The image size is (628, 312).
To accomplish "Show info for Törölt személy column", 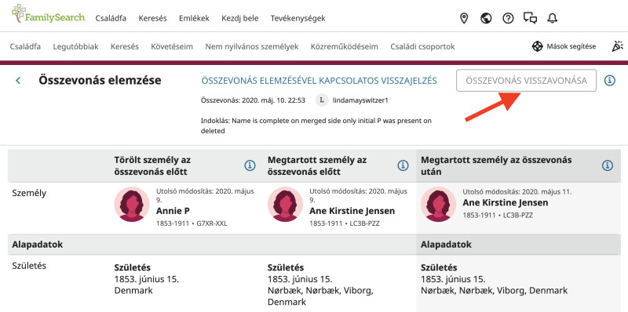I will point(250,165).
